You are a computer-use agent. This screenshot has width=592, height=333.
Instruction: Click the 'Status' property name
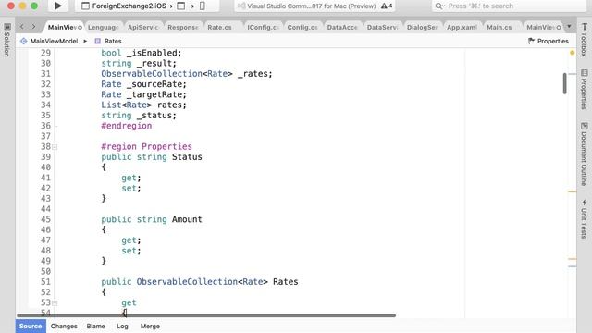(187, 156)
